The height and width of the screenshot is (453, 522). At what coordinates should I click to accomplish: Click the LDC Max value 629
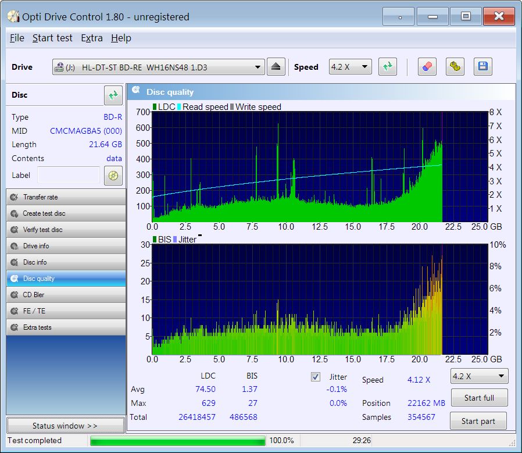point(209,403)
